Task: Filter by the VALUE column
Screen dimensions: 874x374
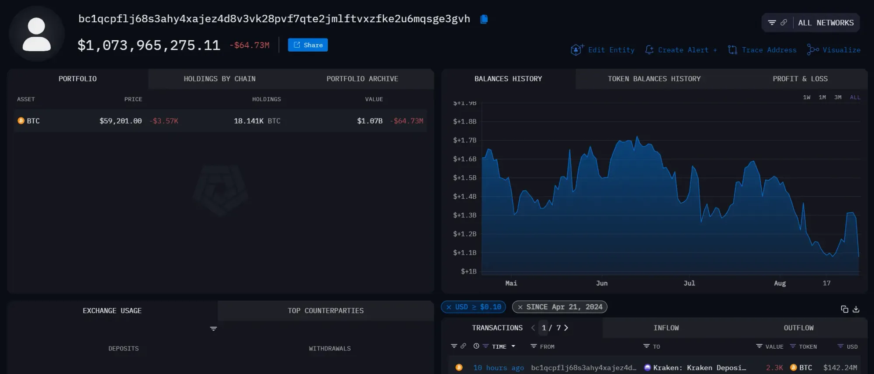Action: pos(759,346)
